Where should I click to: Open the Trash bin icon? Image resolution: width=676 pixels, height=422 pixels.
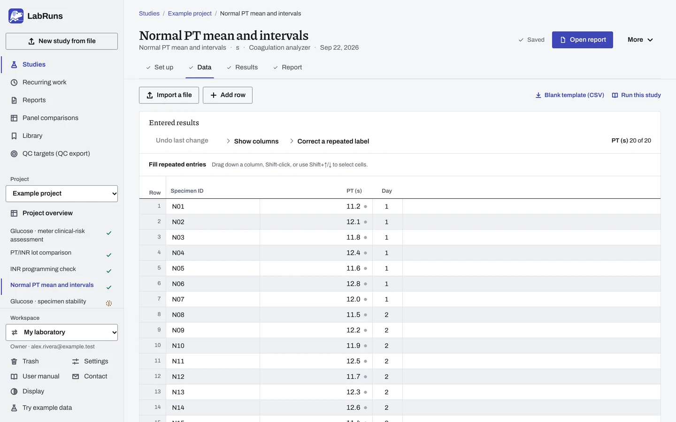(x=14, y=362)
